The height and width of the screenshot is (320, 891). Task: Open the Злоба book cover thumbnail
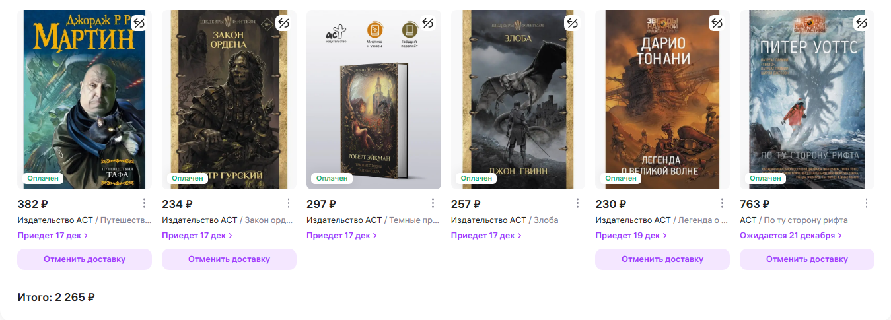click(x=518, y=99)
